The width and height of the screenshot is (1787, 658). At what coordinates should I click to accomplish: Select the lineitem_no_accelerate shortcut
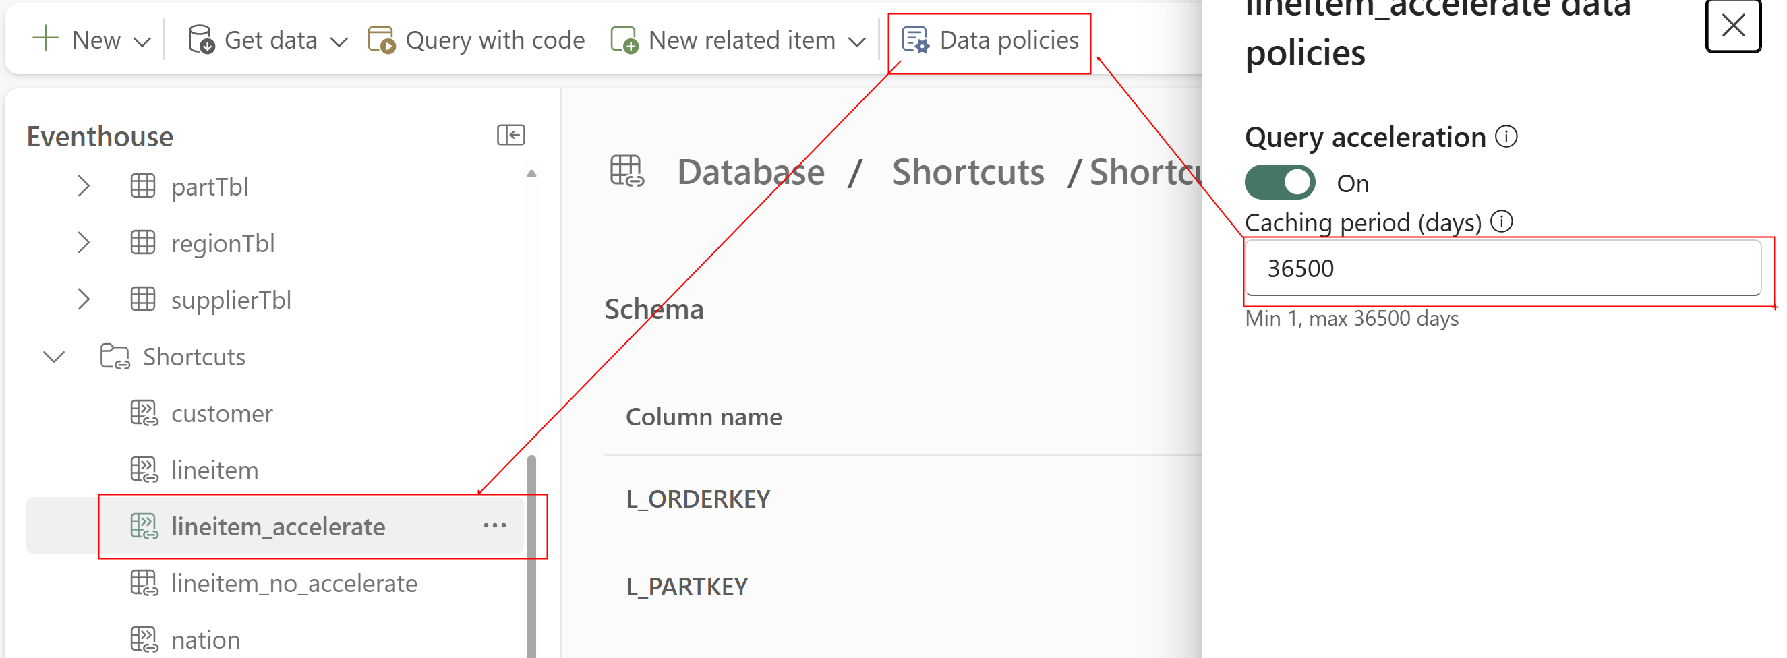pyautogui.click(x=294, y=582)
